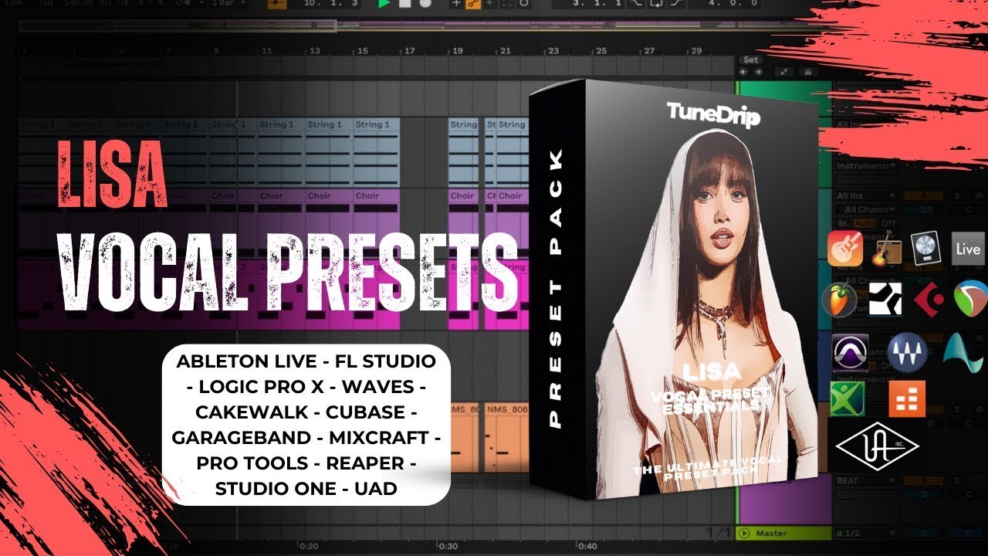Image resolution: width=988 pixels, height=556 pixels.
Task: Click the diagonal arrows icon beside the lock
Action: click(783, 71)
